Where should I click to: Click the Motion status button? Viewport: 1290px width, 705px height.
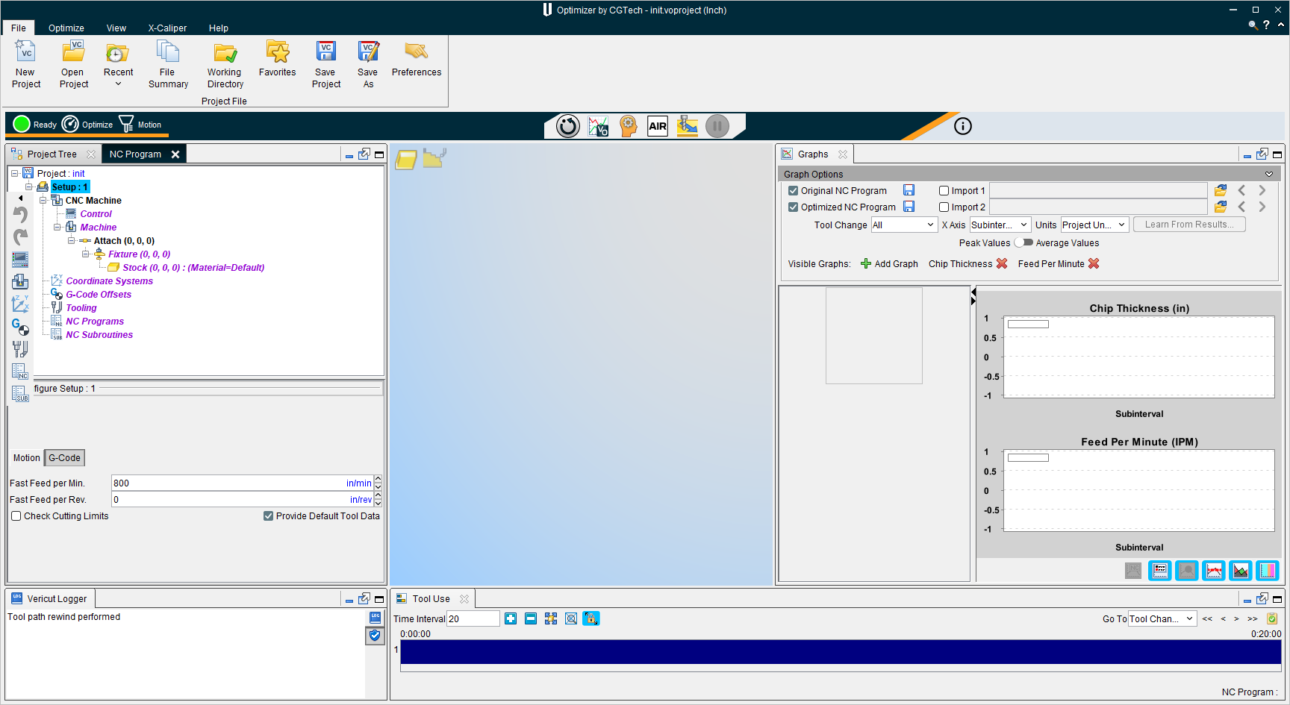point(140,125)
